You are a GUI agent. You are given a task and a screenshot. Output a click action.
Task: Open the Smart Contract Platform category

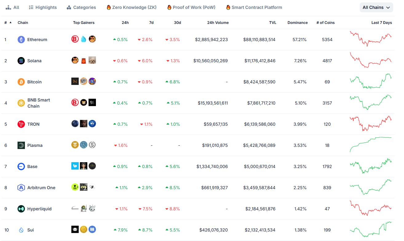[254, 7]
